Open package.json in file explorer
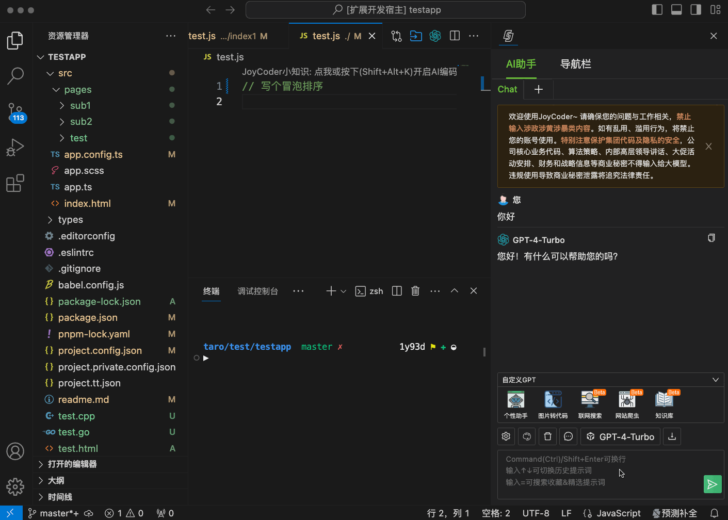The width and height of the screenshot is (728, 520). point(88,318)
